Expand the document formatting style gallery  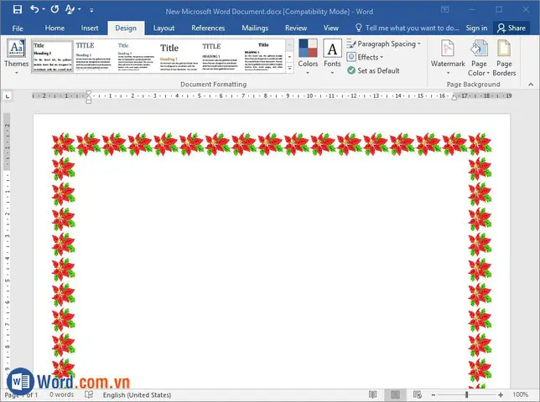(x=289, y=69)
